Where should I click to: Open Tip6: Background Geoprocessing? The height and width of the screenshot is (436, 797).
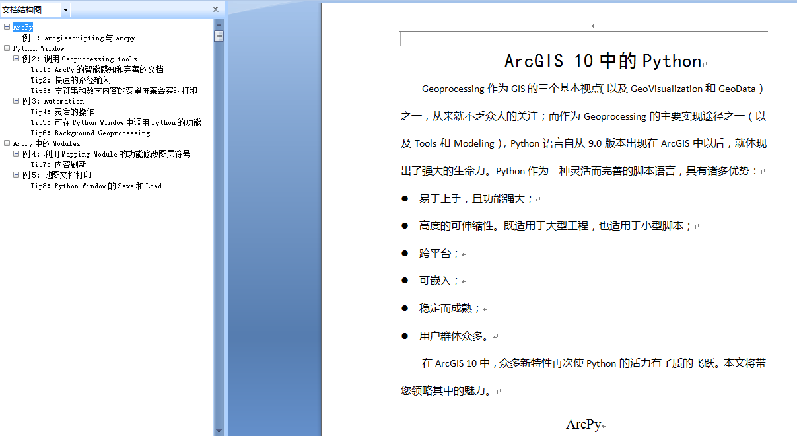pyautogui.click(x=90, y=133)
